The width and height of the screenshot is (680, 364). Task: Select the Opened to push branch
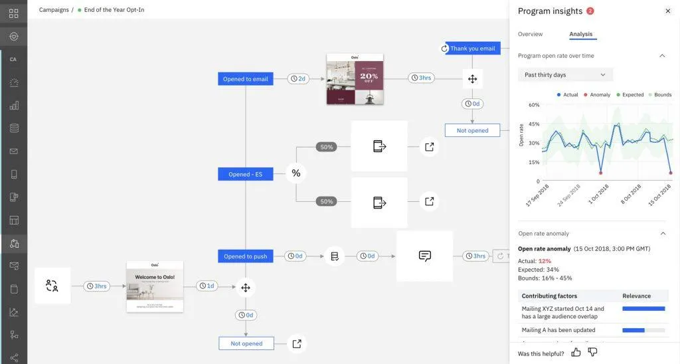[246, 256]
